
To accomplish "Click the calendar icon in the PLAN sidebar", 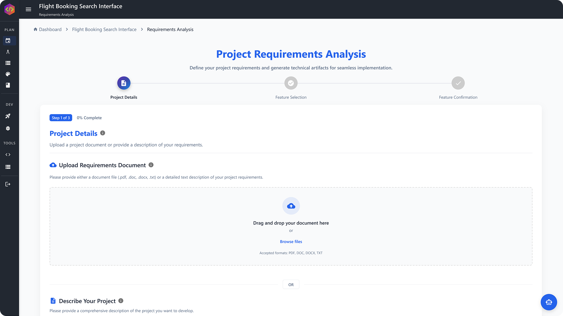I will point(8,41).
